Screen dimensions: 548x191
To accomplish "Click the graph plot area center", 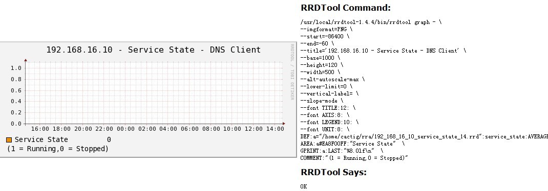I will (154, 93).
